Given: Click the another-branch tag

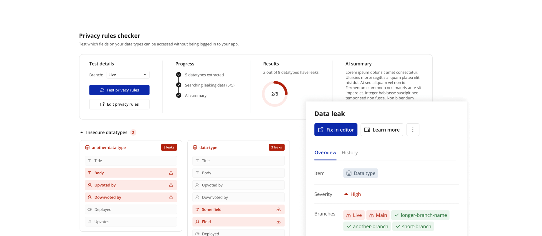Looking at the screenshot, I should (367, 226).
